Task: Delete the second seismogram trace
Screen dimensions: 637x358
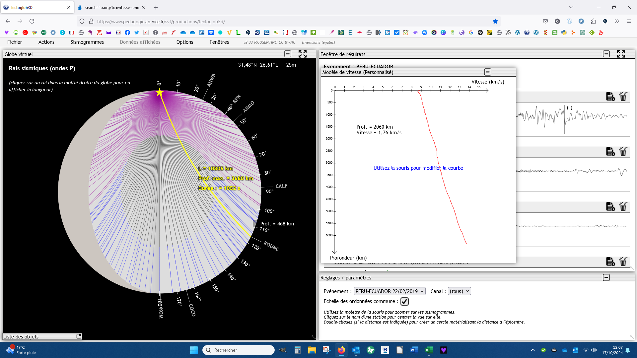Action: click(x=623, y=151)
